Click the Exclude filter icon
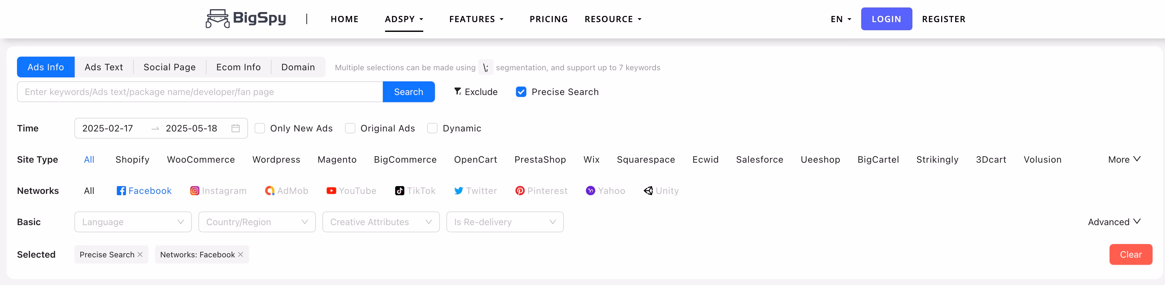Screen dimensions: 1165x285 (x=458, y=91)
